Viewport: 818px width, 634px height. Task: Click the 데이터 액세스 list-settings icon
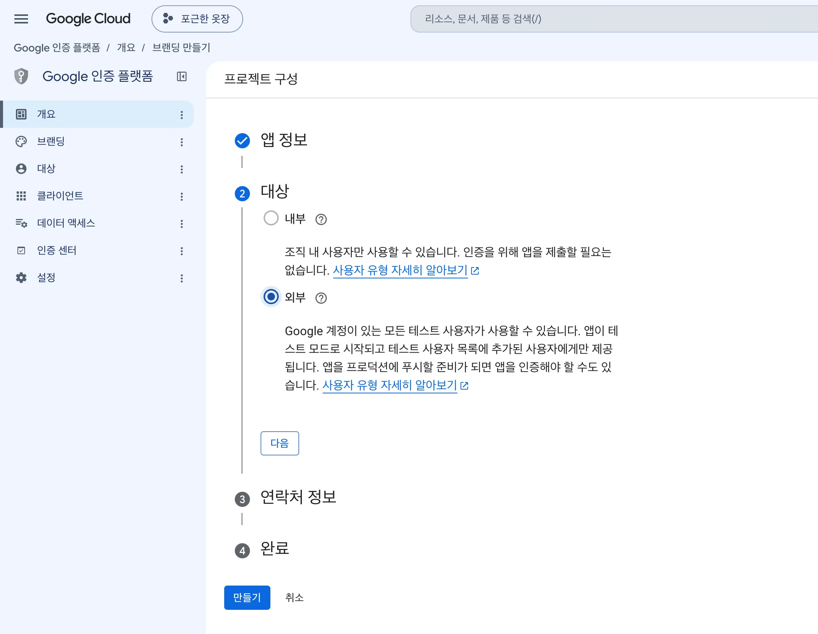(x=21, y=223)
